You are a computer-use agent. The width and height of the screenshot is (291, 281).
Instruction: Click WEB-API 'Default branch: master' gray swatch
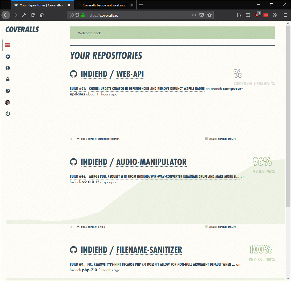tap(206, 139)
